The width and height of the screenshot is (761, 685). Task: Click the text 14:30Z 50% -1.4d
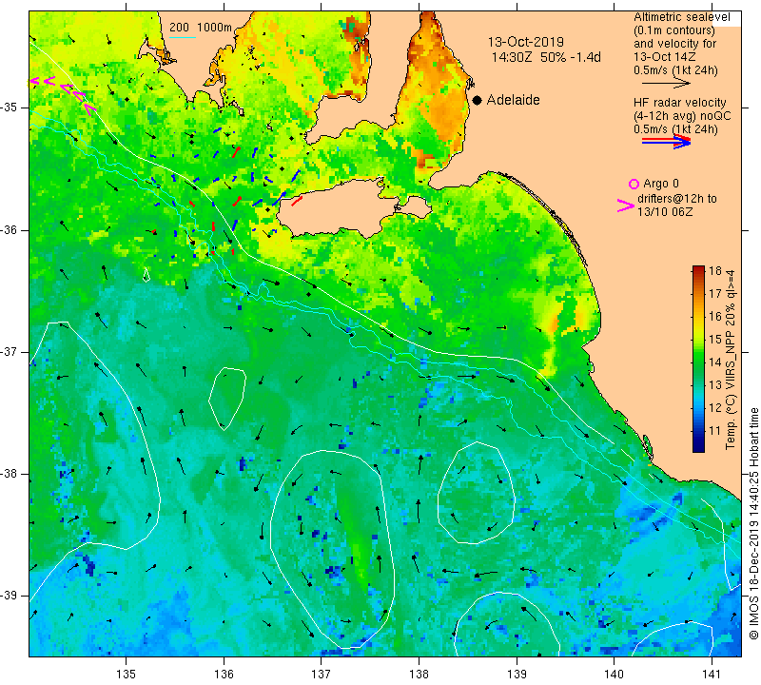click(546, 57)
